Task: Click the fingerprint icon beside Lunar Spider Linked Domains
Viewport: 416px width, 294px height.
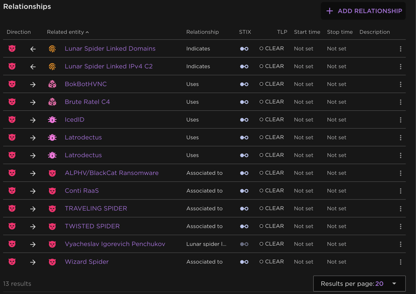Action: [x=52, y=49]
